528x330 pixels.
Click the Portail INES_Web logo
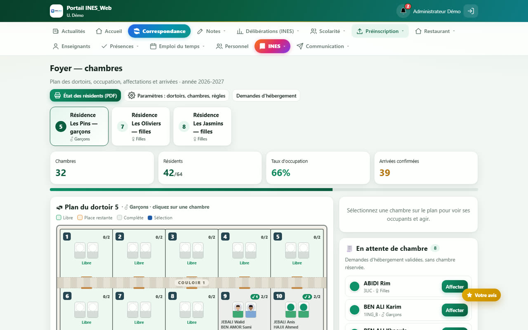(57, 11)
